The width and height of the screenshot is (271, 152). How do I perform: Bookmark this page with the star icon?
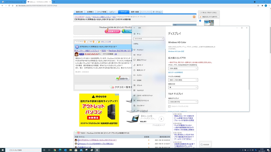(x=258, y=6)
